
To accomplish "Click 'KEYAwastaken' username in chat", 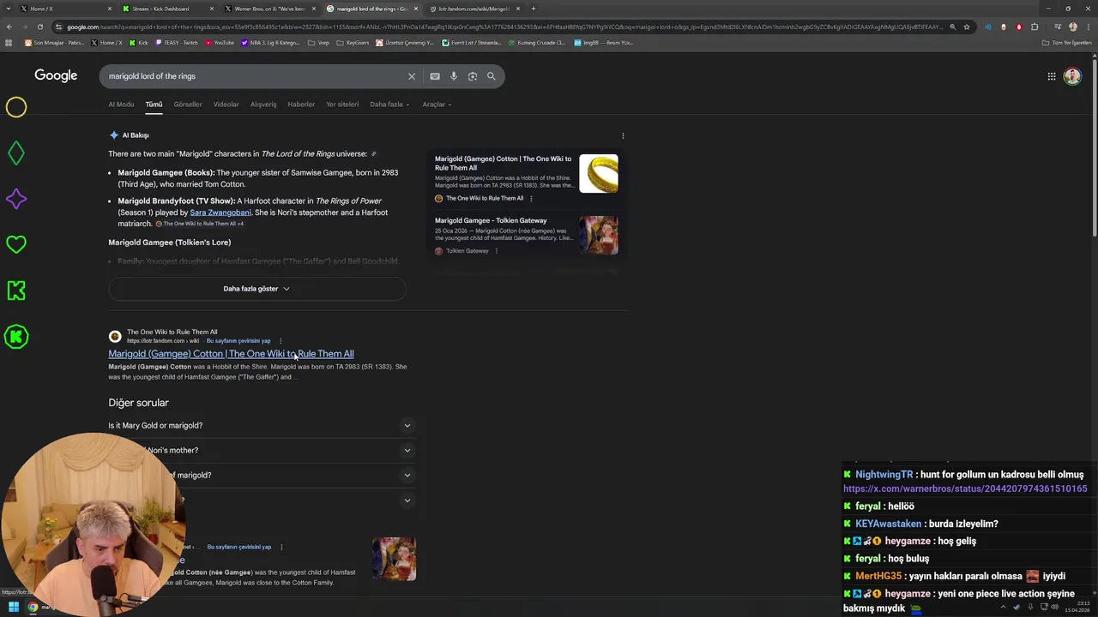I will 888,524.
